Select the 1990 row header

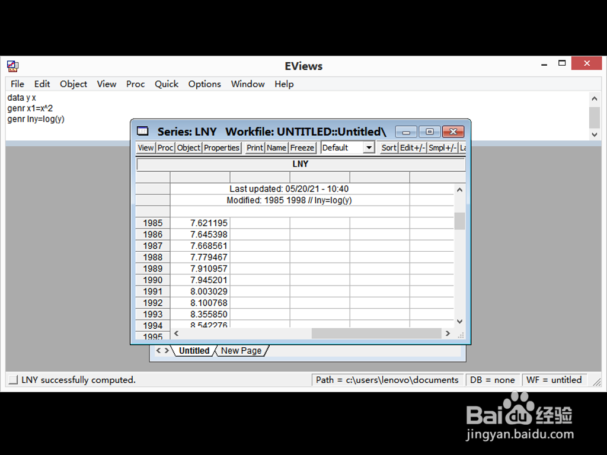tap(152, 280)
